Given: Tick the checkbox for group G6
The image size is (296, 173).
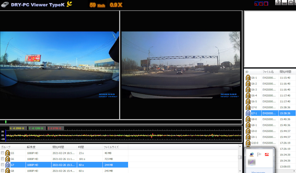Looking at the screenshot, I should point(2,159).
